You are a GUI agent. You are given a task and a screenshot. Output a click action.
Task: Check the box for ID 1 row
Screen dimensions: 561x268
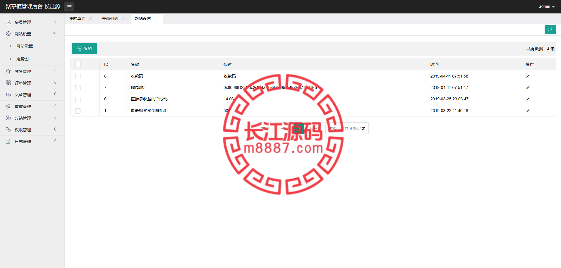78,111
